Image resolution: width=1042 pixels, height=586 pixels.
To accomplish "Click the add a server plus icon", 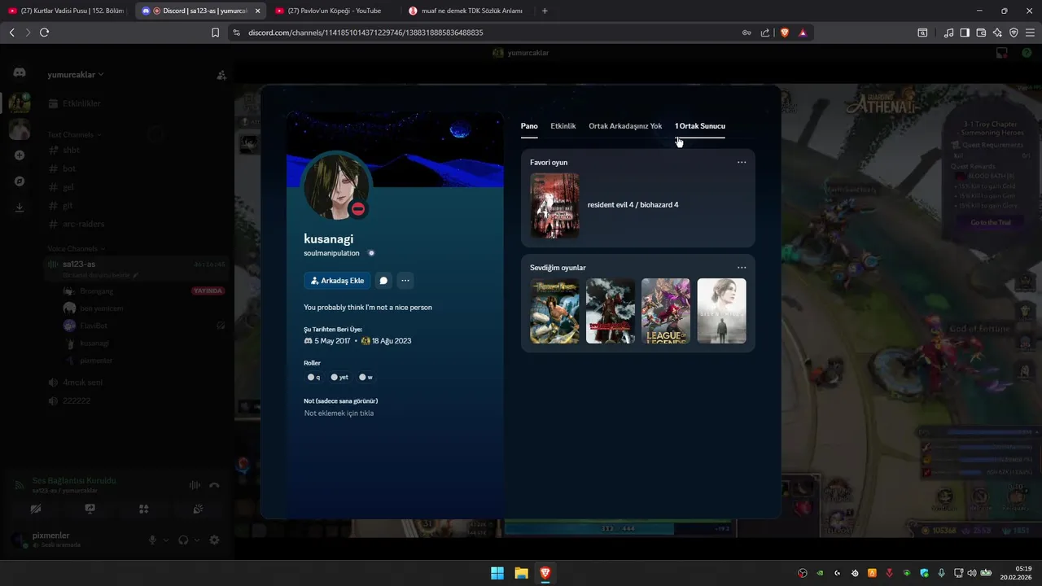I will pos(20,155).
